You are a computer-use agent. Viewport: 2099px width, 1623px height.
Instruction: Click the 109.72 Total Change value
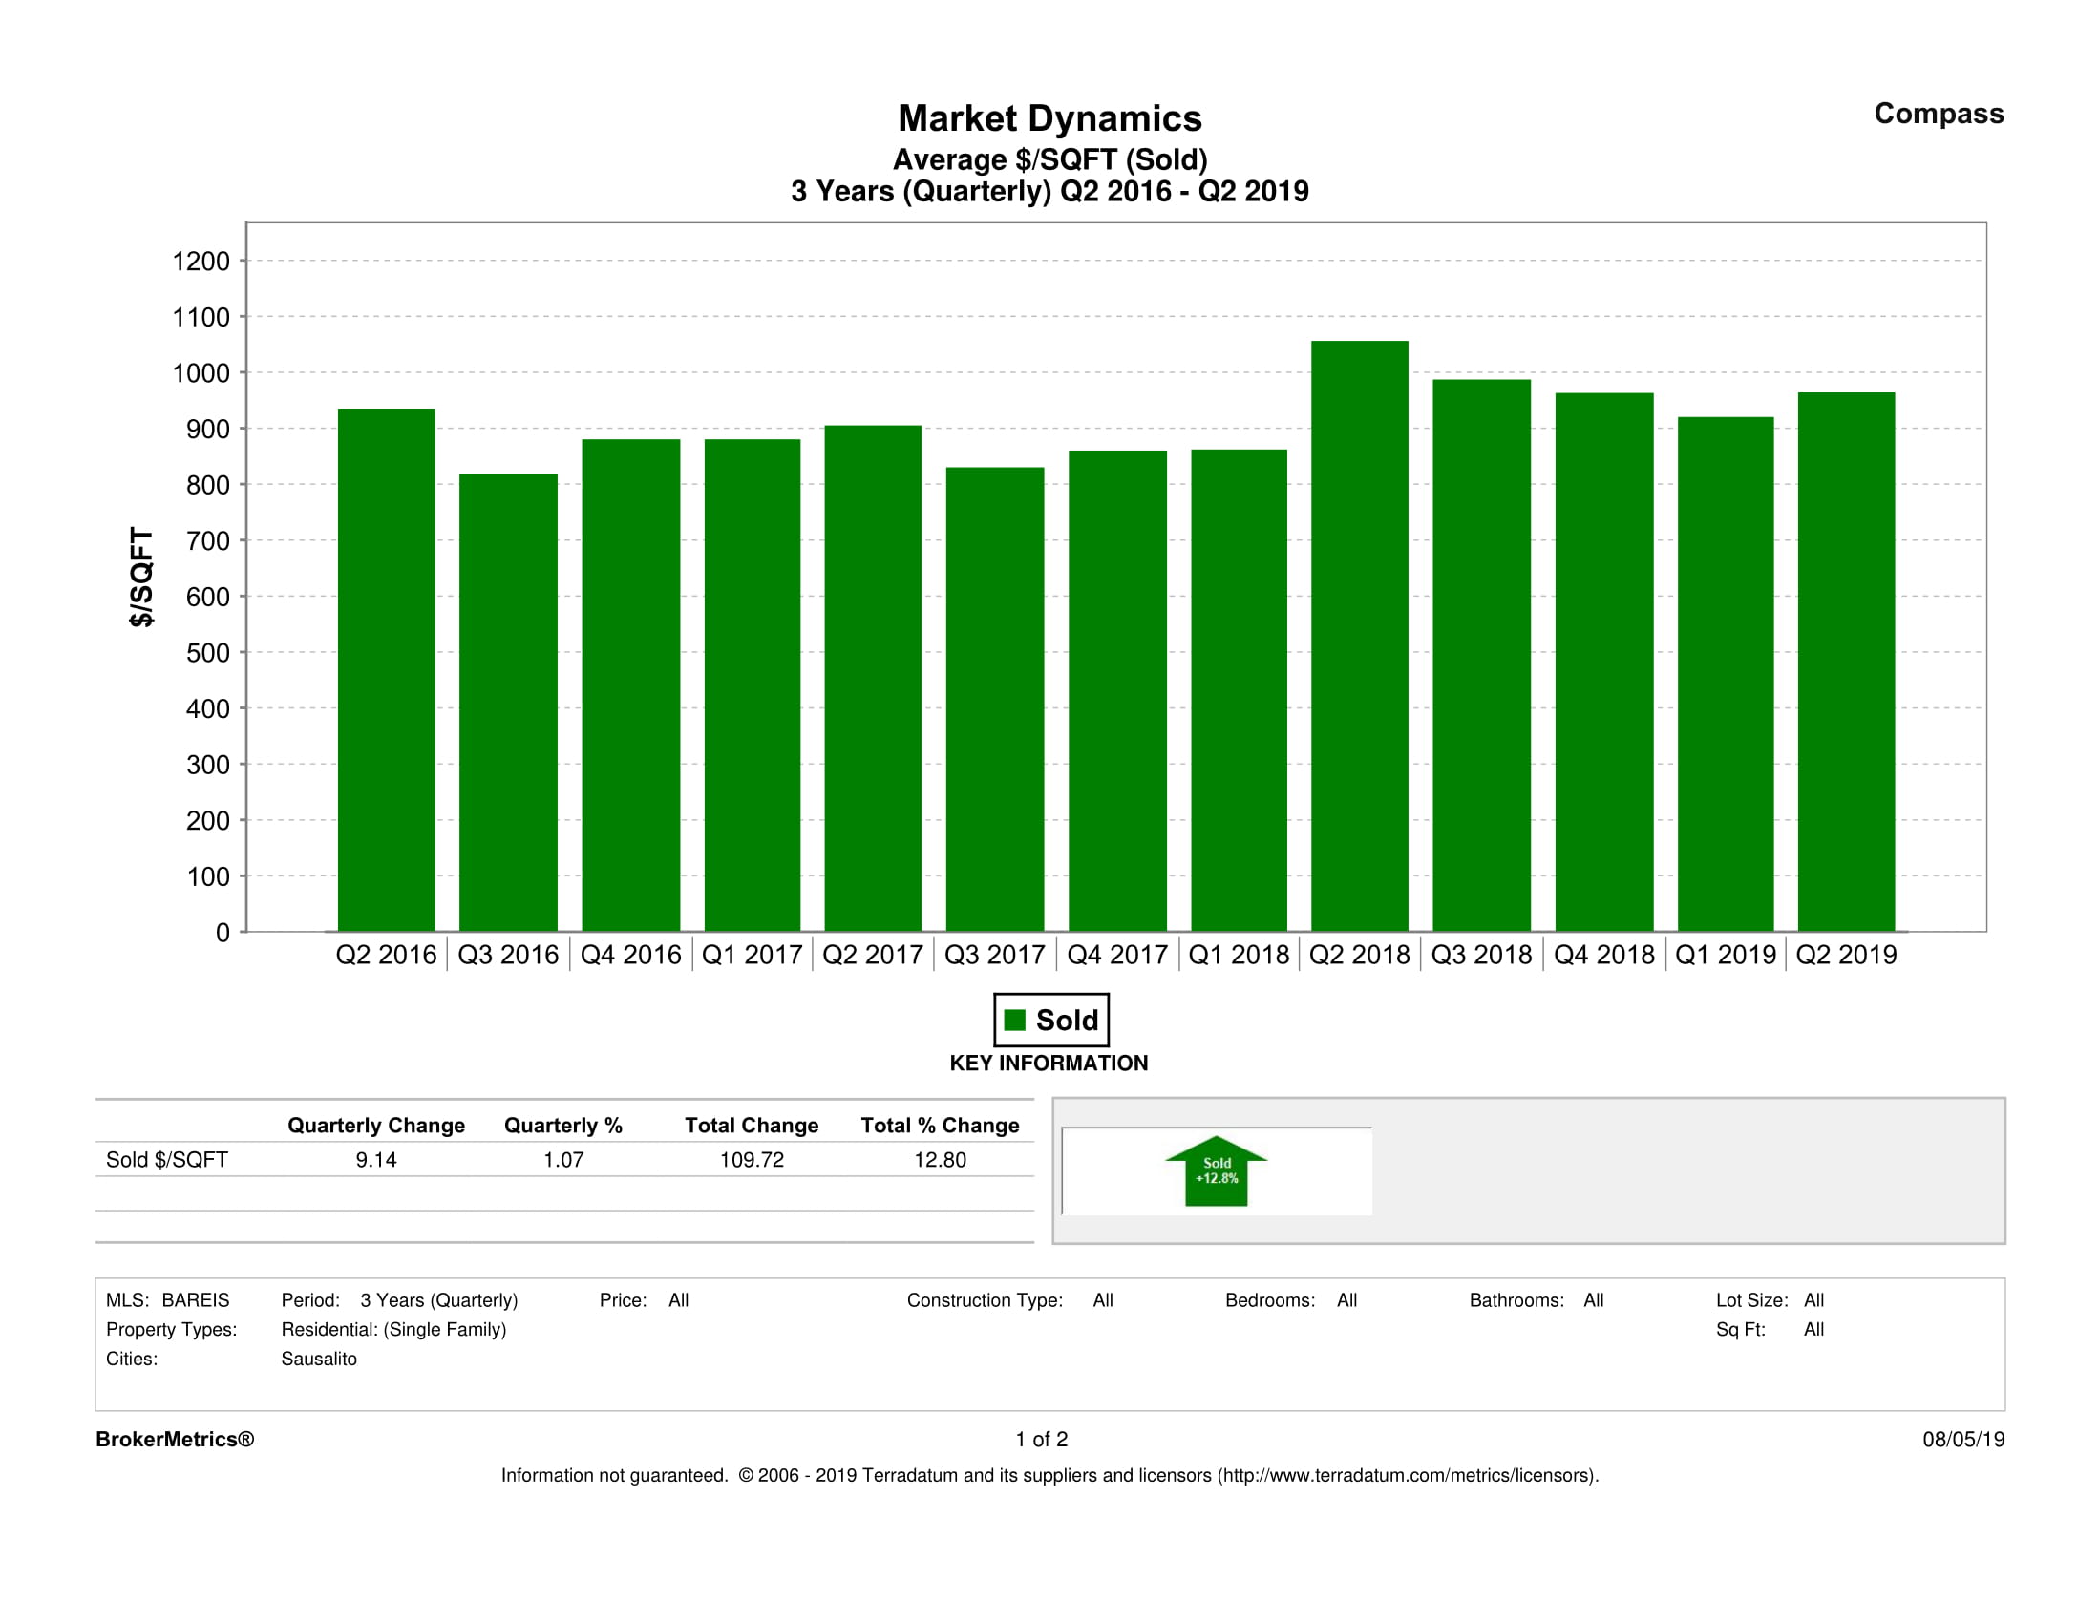point(752,1160)
